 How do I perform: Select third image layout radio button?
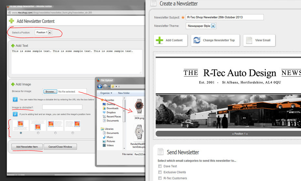click(55, 133)
